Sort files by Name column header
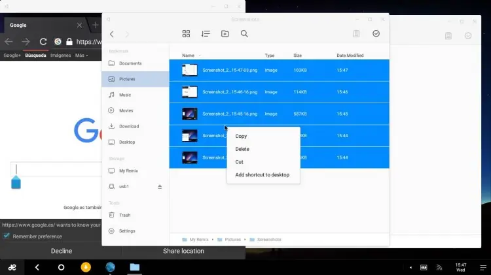This screenshot has width=491, height=275. (x=188, y=56)
